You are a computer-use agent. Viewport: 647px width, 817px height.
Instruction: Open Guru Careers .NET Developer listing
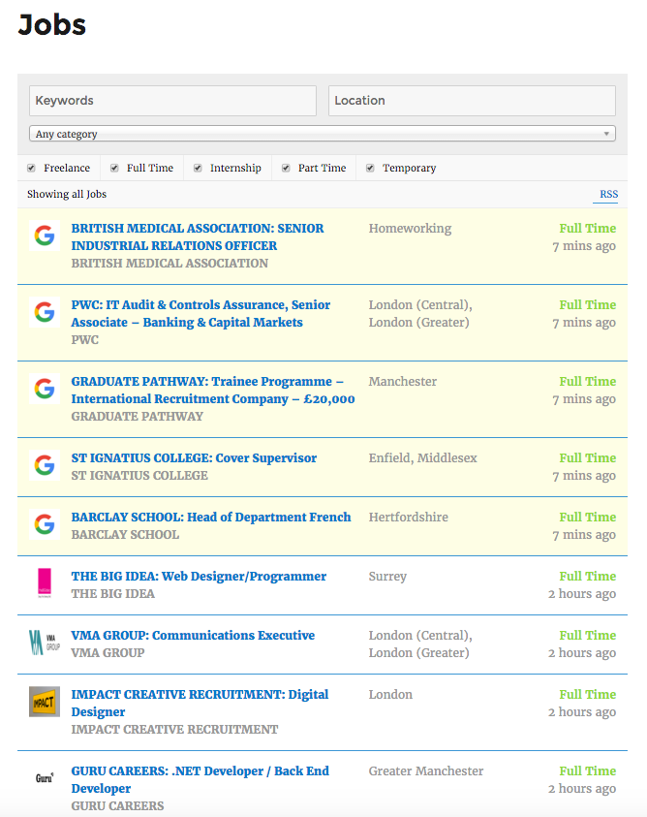coord(200,779)
